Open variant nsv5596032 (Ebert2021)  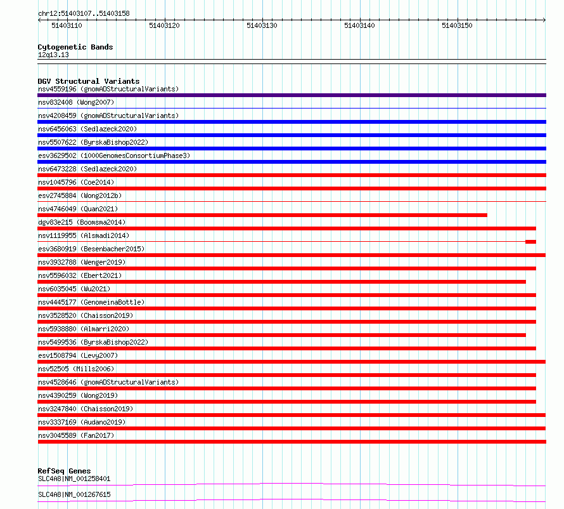(80, 275)
